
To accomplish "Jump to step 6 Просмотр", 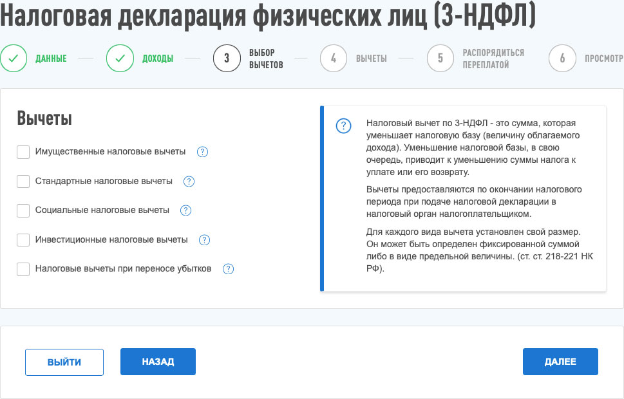I will coord(562,59).
